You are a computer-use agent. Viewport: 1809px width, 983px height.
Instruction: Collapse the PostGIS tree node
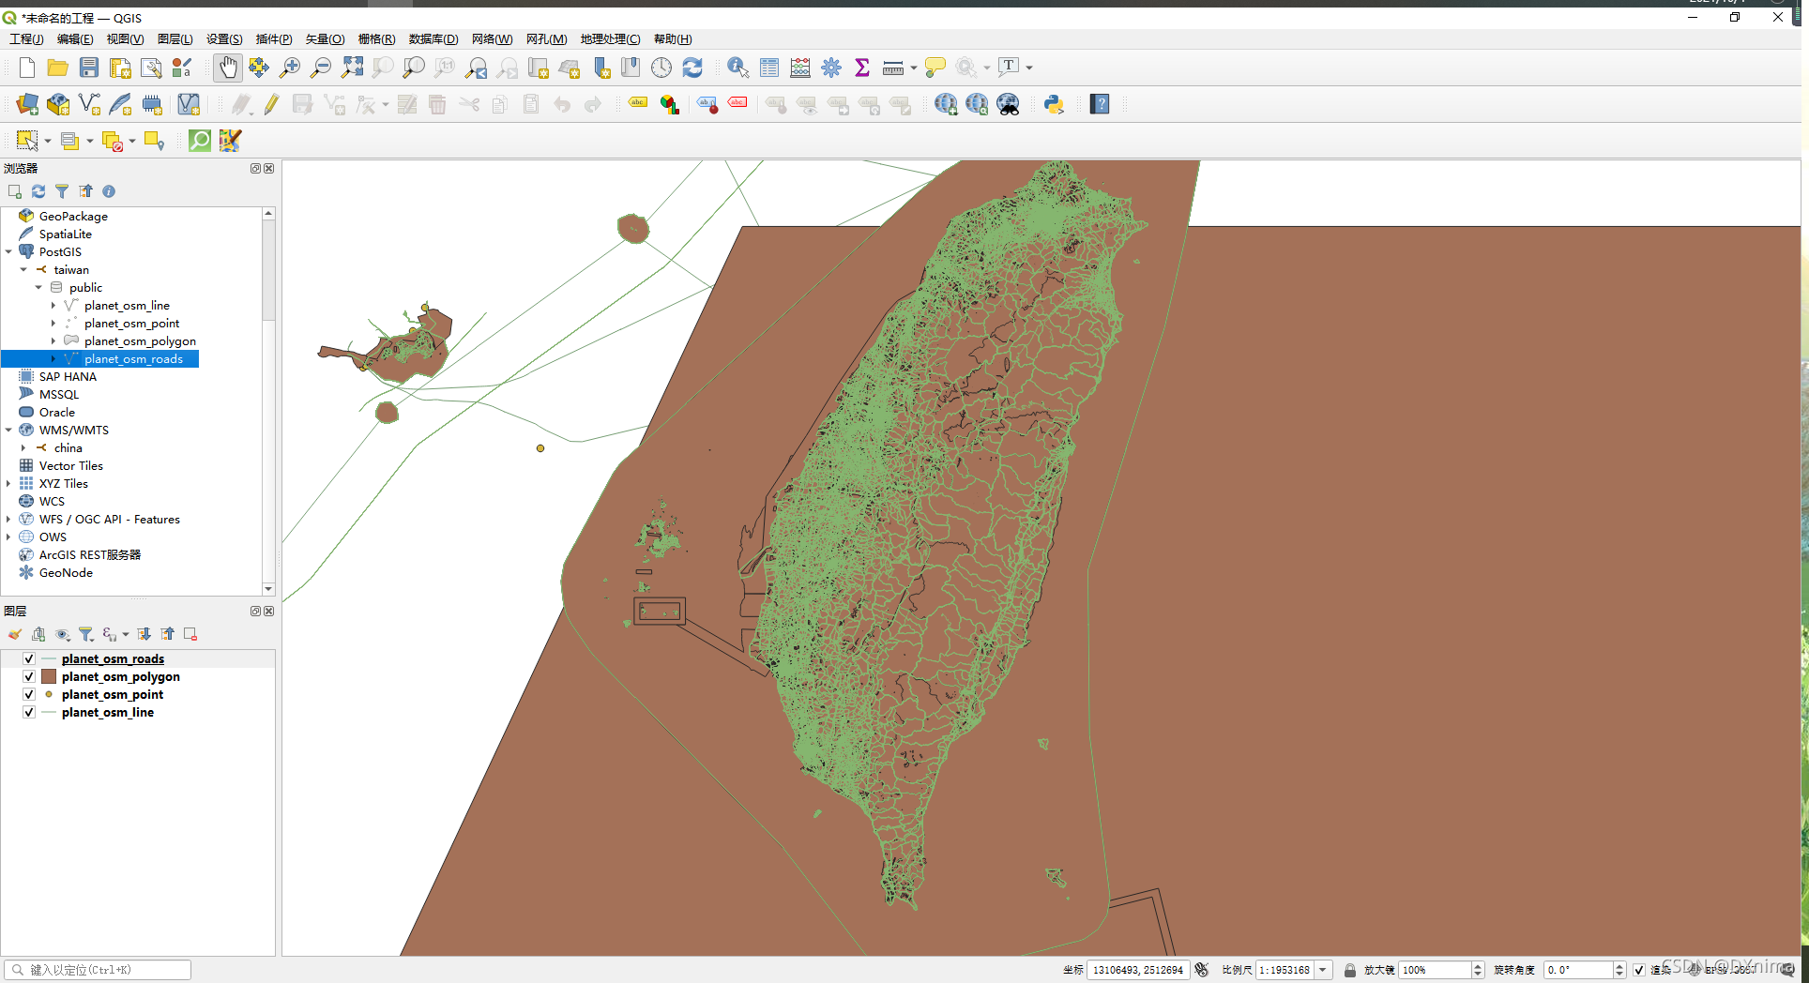coord(8,252)
